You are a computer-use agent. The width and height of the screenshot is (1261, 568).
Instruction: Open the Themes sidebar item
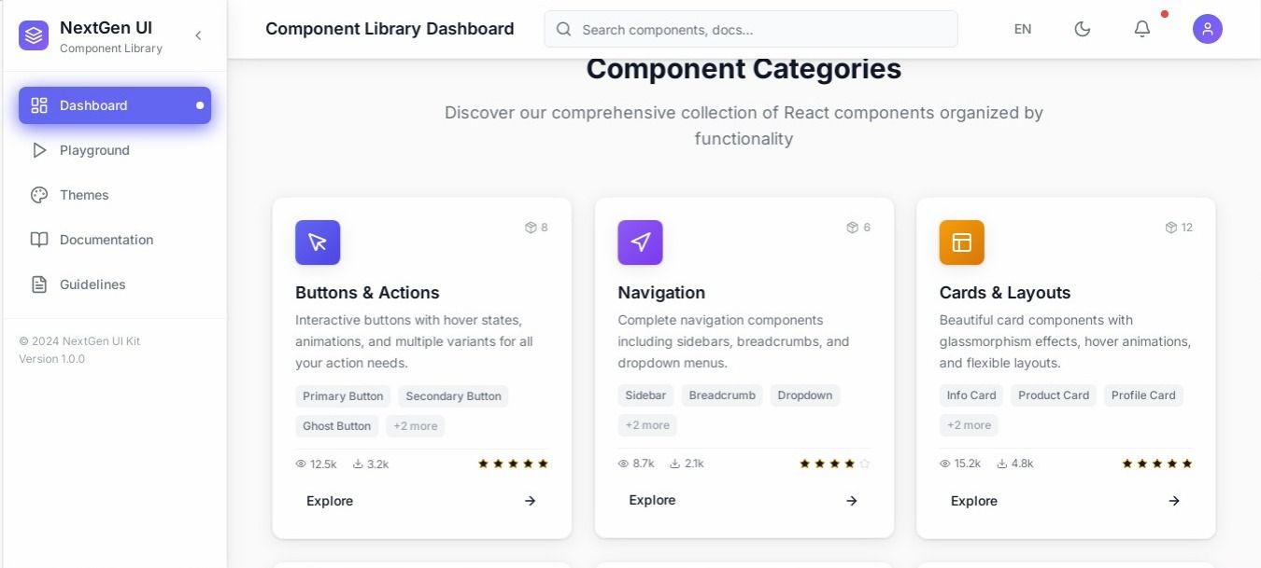[84, 195]
